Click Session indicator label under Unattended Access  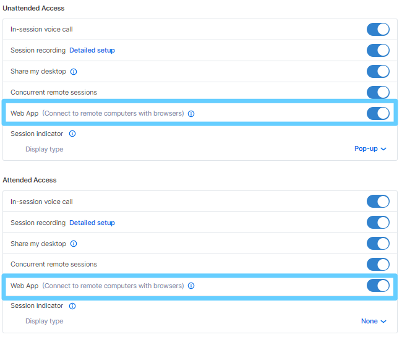tap(36, 134)
